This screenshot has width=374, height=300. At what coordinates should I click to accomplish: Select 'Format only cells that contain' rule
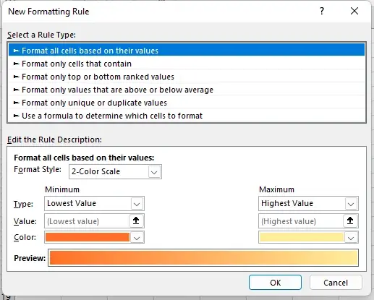tap(187, 64)
